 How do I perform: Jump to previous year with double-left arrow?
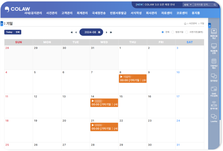pos(72,32)
